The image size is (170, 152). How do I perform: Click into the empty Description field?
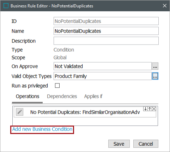click(106, 41)
